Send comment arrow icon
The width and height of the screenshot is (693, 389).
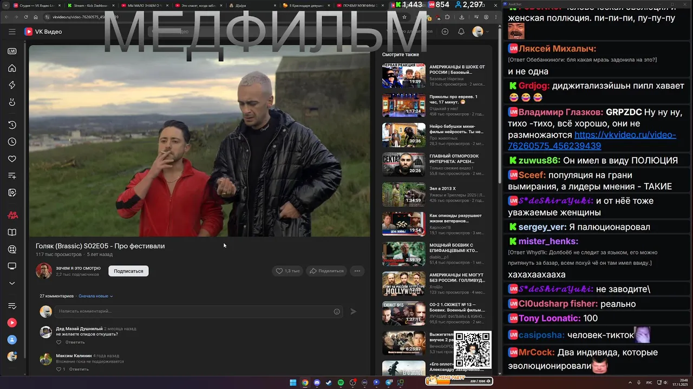tap(354, 311)
